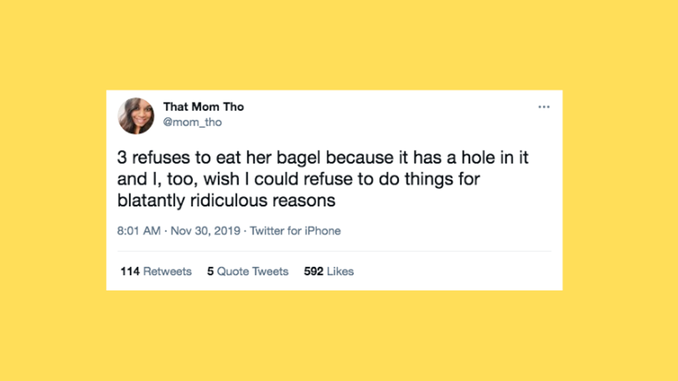Show the Likes list
Image resolution: width=678 pixels, height=381 pixels.
[x=341, y=271]
